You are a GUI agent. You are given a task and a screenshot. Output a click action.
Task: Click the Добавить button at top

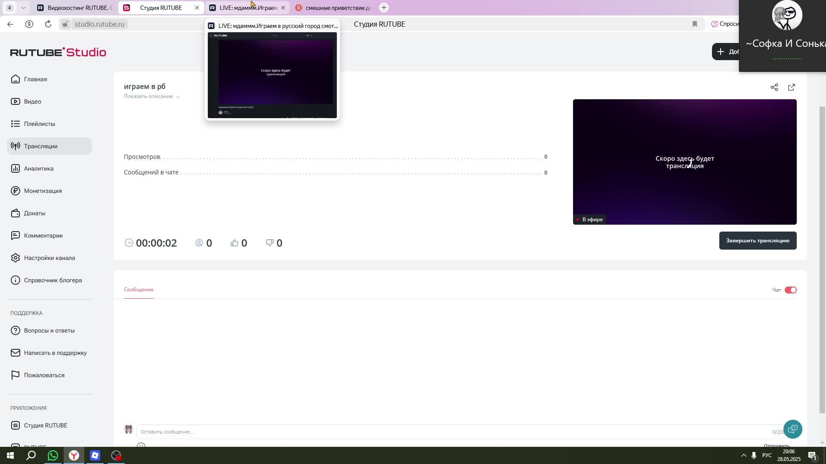pos(726,52)
